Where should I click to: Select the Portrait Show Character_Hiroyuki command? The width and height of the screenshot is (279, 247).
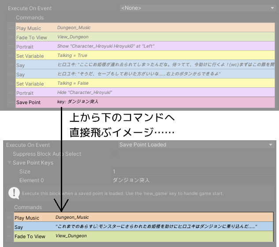click(145, 46)
